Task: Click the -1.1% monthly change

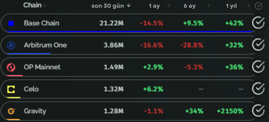Action: coord(154,111)
